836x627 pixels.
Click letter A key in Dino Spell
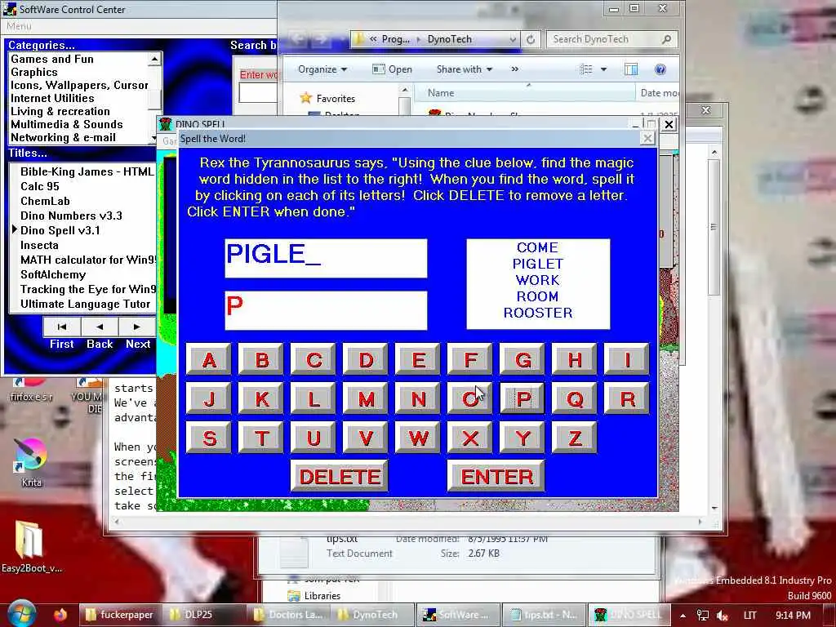point(209,360)
